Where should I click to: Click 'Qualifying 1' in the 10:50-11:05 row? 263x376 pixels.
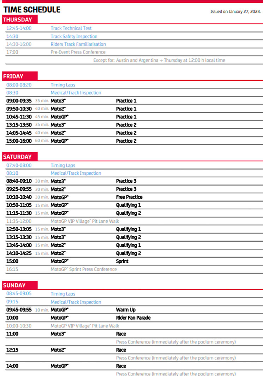(x=128, y=205)
